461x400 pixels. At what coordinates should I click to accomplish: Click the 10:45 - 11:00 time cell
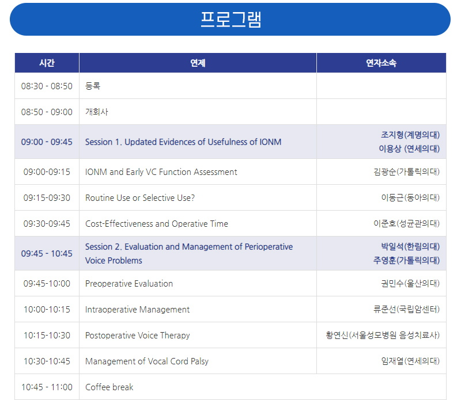[47, 387]
